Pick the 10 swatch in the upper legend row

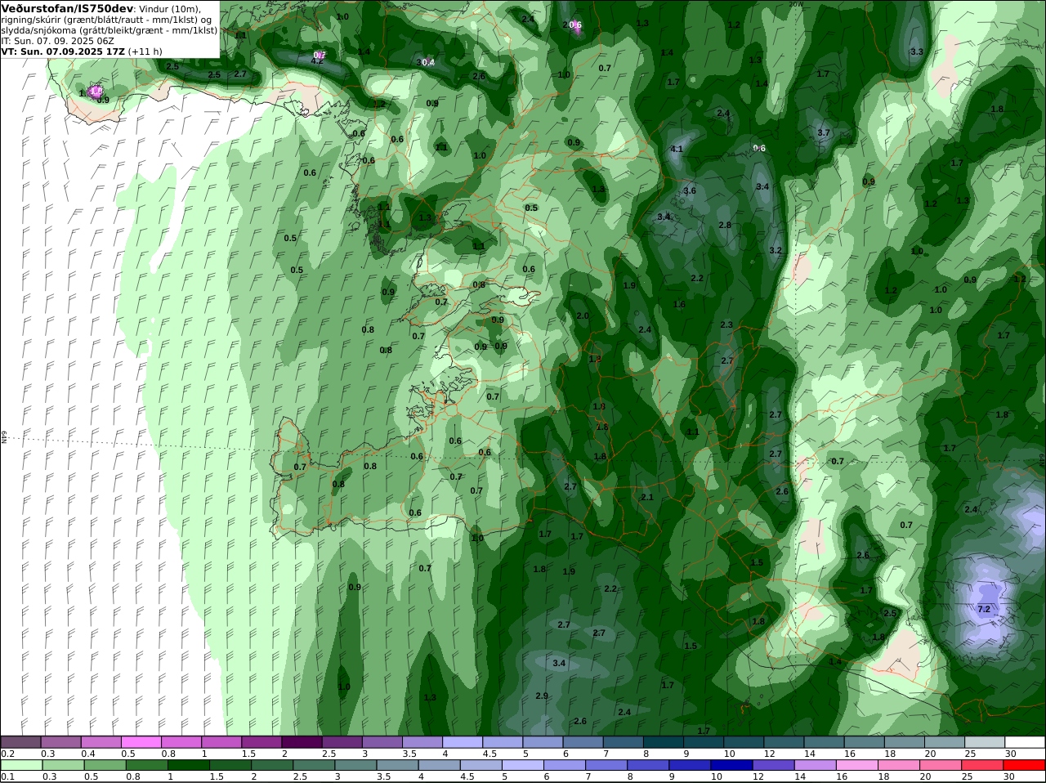[743, 742]
